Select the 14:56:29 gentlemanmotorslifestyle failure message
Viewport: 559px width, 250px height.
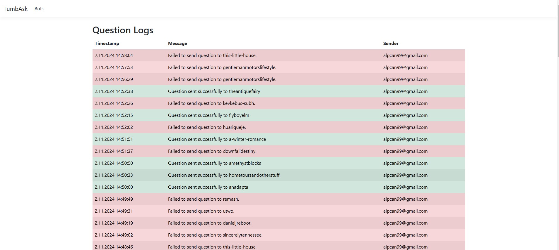pos(222,79)
